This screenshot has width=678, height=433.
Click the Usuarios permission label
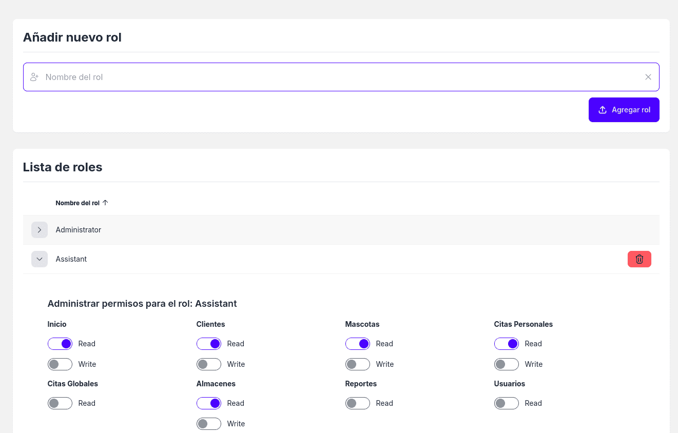click(x=510, y=384)
